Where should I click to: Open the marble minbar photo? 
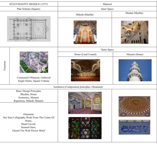134,32
